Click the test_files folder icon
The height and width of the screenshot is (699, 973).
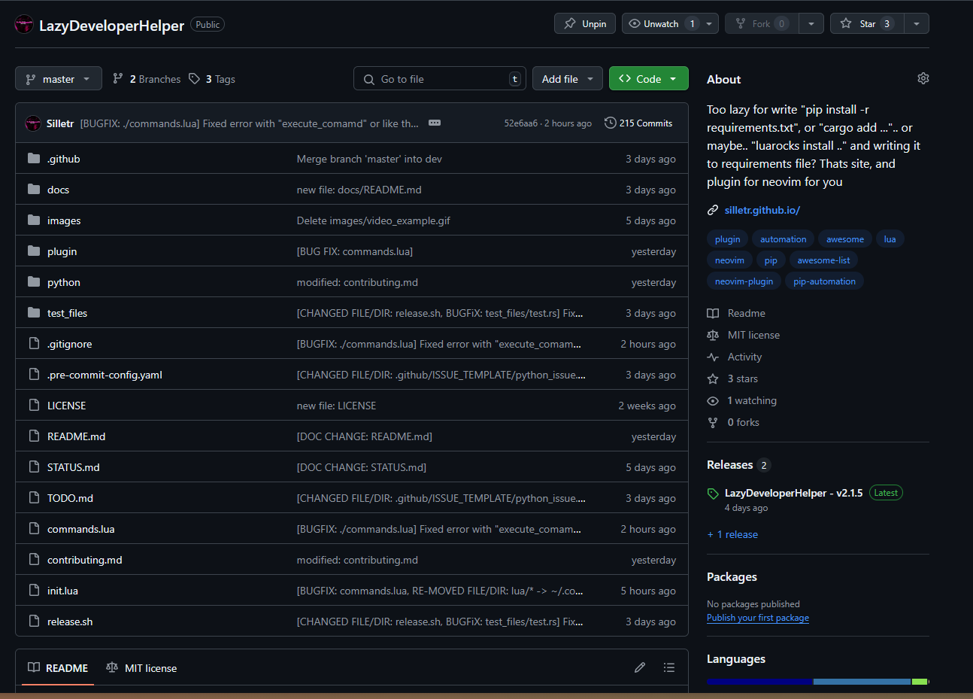[34, 312]
